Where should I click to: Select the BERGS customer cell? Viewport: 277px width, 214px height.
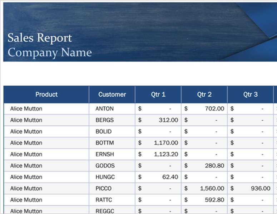click(104, 120)
